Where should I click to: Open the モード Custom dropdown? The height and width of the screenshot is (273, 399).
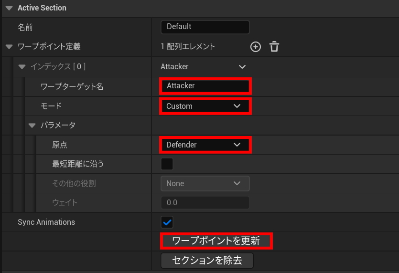205,106
